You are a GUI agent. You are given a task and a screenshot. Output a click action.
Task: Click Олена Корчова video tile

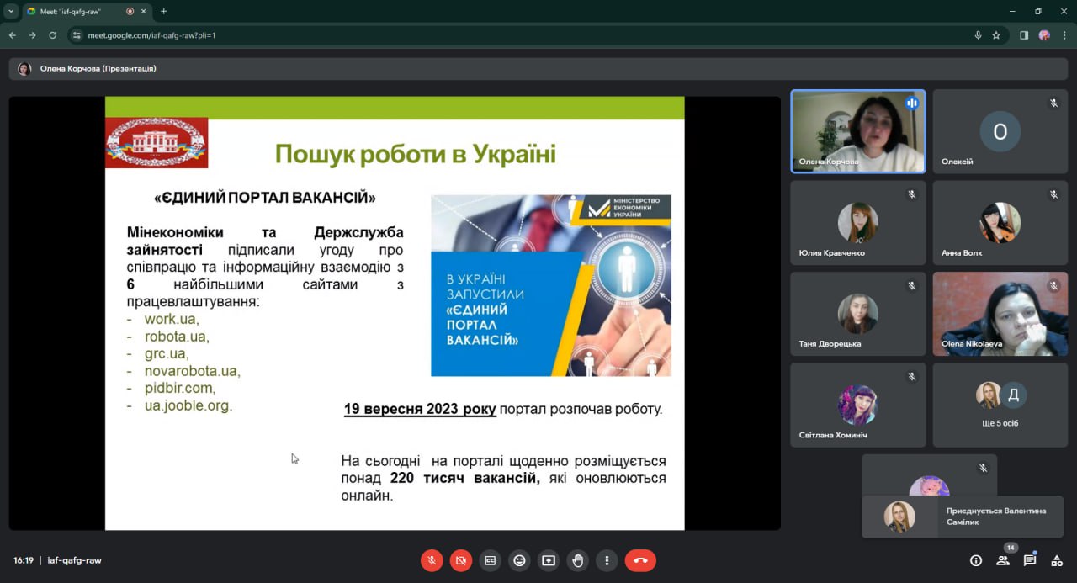coord(857,131)
